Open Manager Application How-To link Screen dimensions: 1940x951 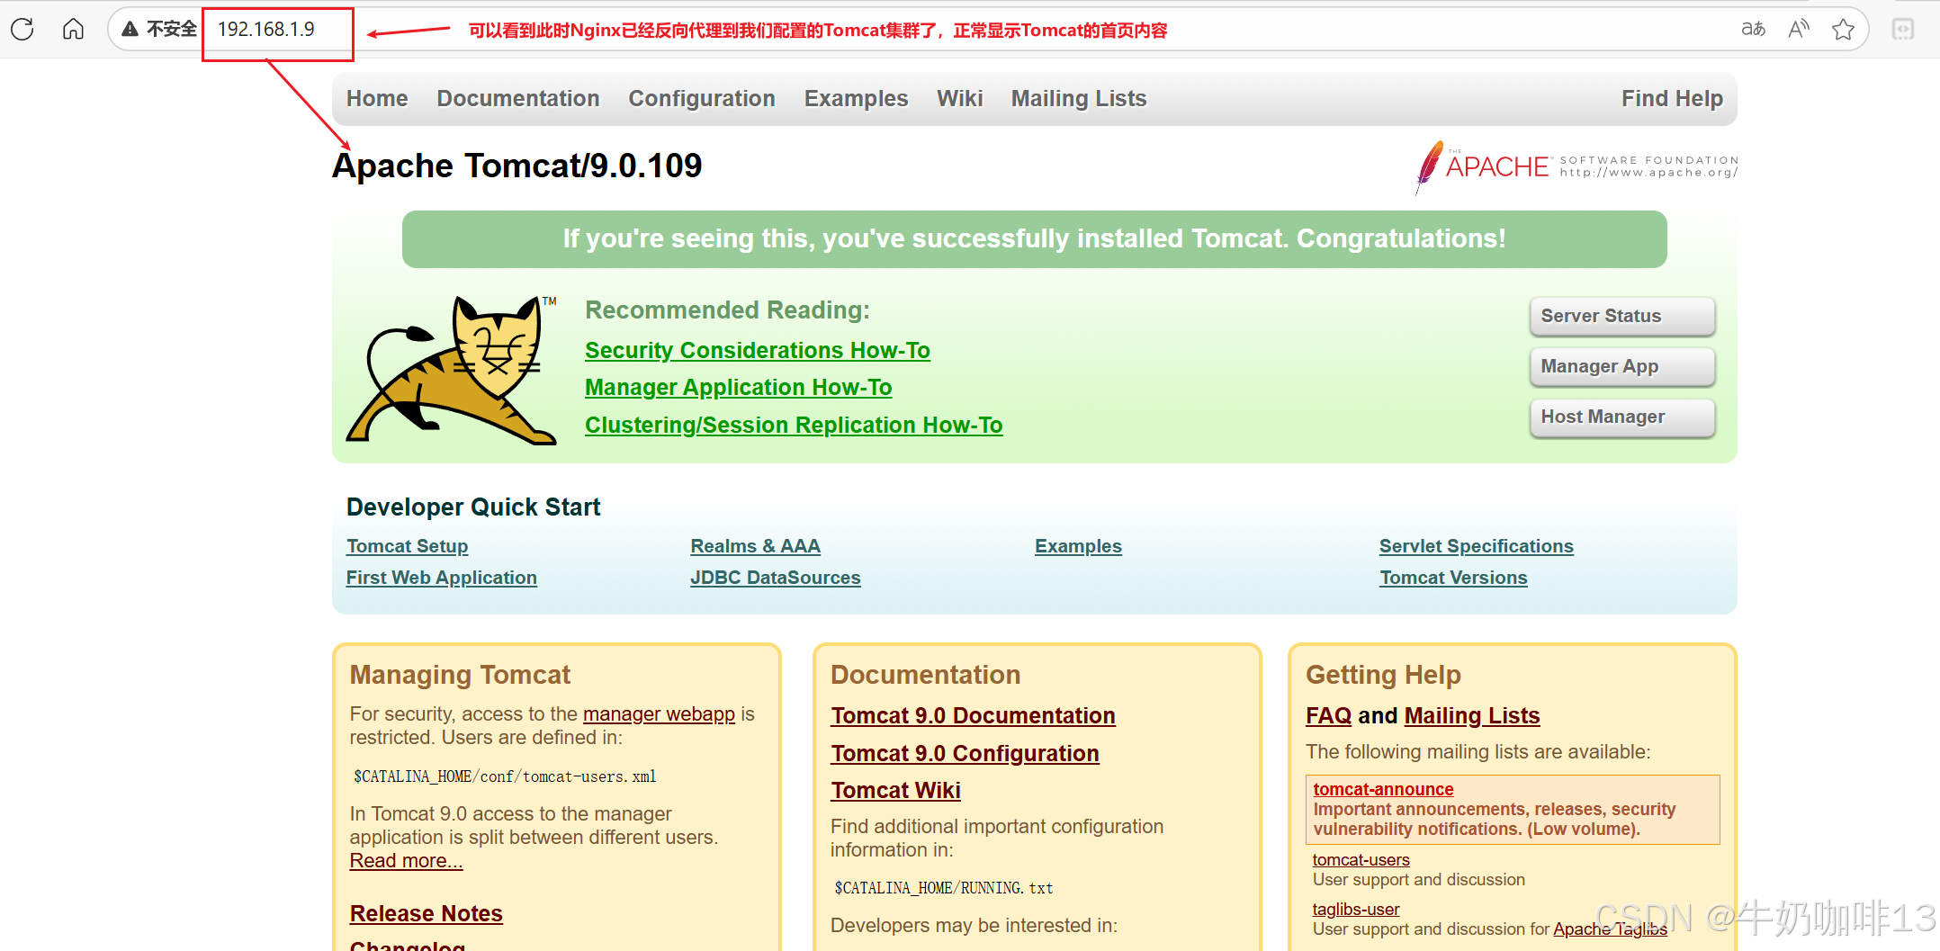739,387
